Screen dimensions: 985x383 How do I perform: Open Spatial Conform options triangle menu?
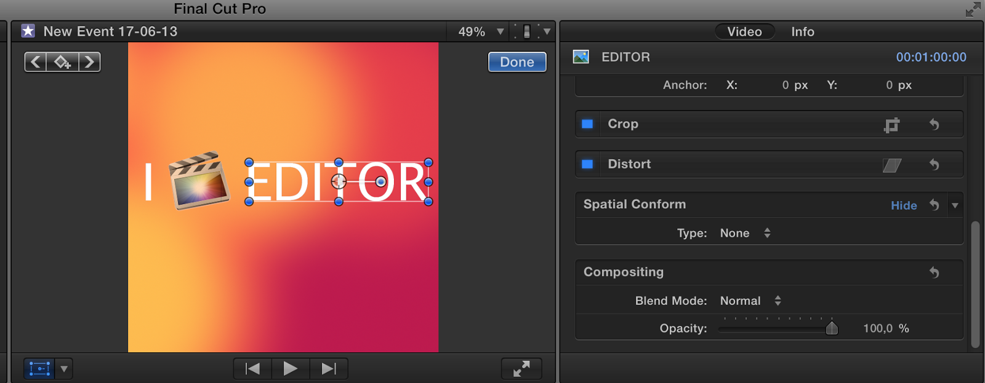click(955, 205)
